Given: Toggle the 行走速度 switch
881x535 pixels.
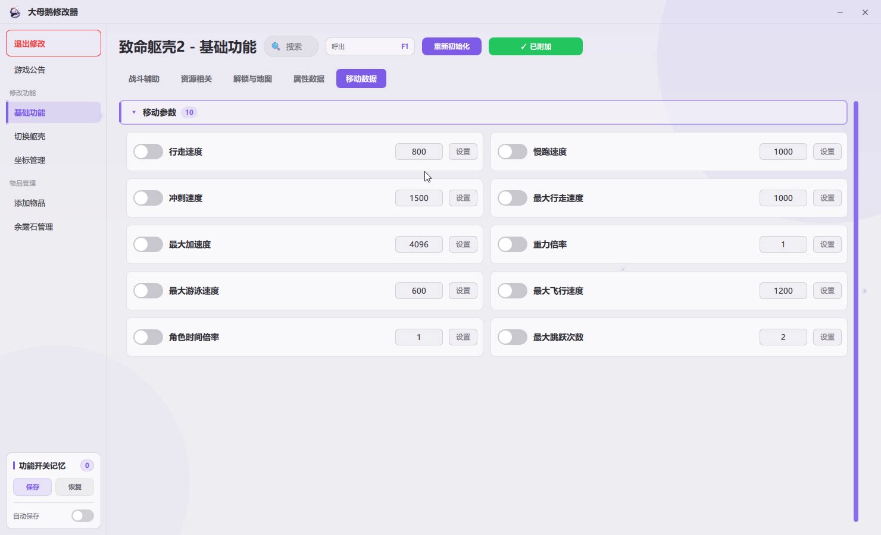Looking at the screenshot, I should 148,152.
